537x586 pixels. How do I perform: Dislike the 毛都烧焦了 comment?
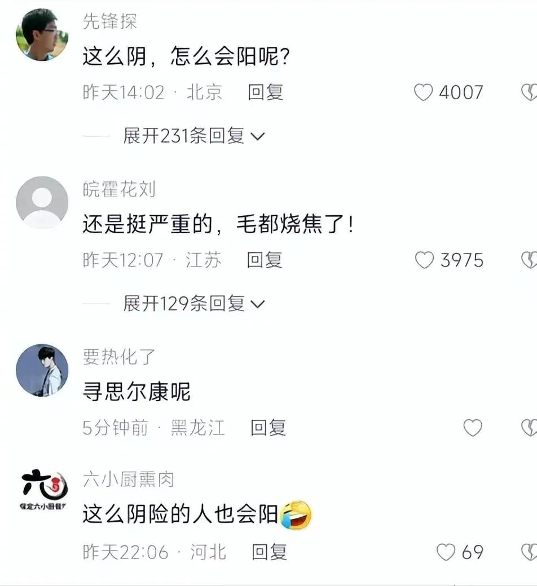pos(530,260)
